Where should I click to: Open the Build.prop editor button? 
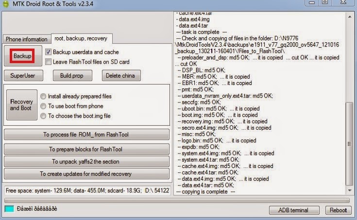[x=72, y=76]
